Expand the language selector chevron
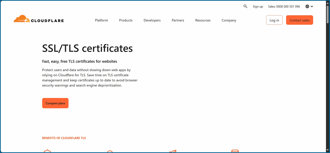 click(312, 6)
